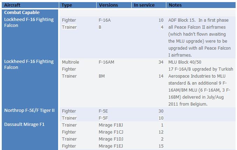This screenshot has width=237, height=150.
Task: Click the Notes column header
Action: (175, 5)
